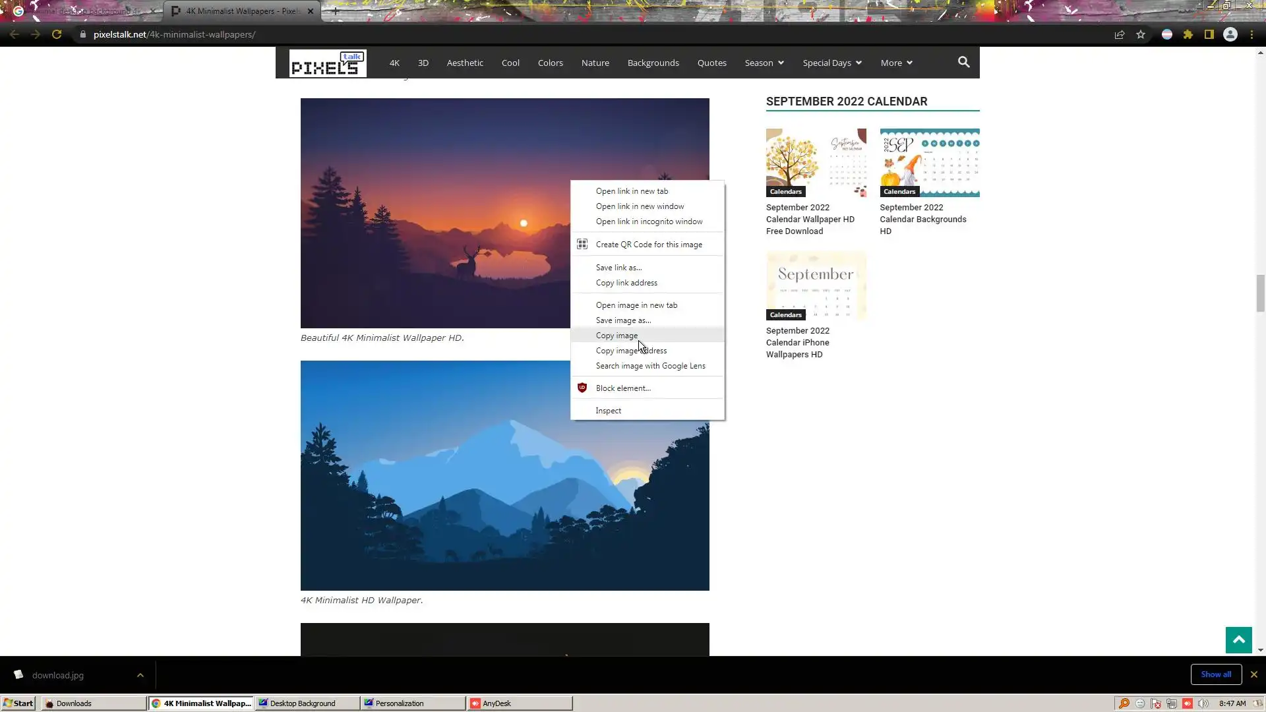Screen dimensions: 1266x712
Task: Expand the Season dropdown menu
Action: tap(764, 63)
